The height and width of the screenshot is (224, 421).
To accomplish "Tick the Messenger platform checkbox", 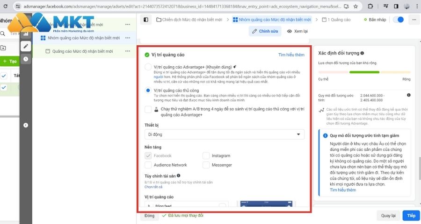I will 206,165.
